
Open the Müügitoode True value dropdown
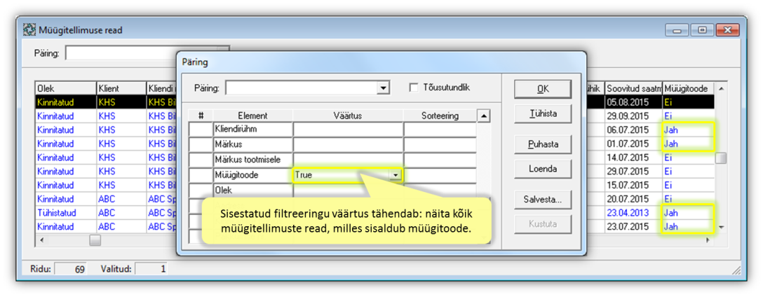(x=397, y=175)
